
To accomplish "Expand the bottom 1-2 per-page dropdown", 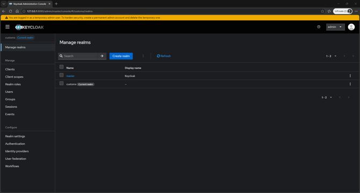I will [x=327, y=97].
